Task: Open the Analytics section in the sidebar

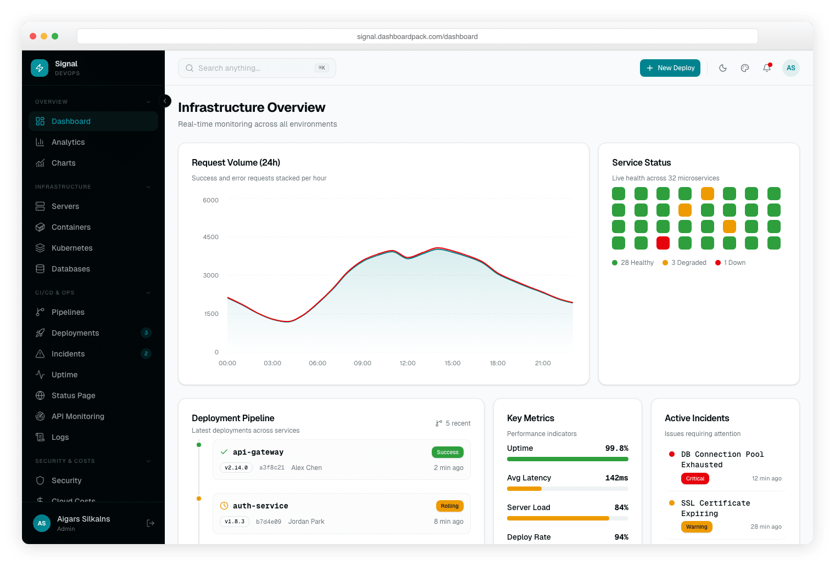Action: pyautogui.click(x=68, y=142)
